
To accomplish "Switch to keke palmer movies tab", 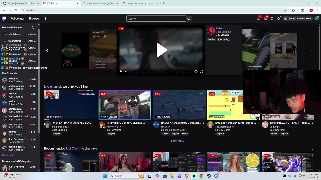I will [x=140, y=3].
